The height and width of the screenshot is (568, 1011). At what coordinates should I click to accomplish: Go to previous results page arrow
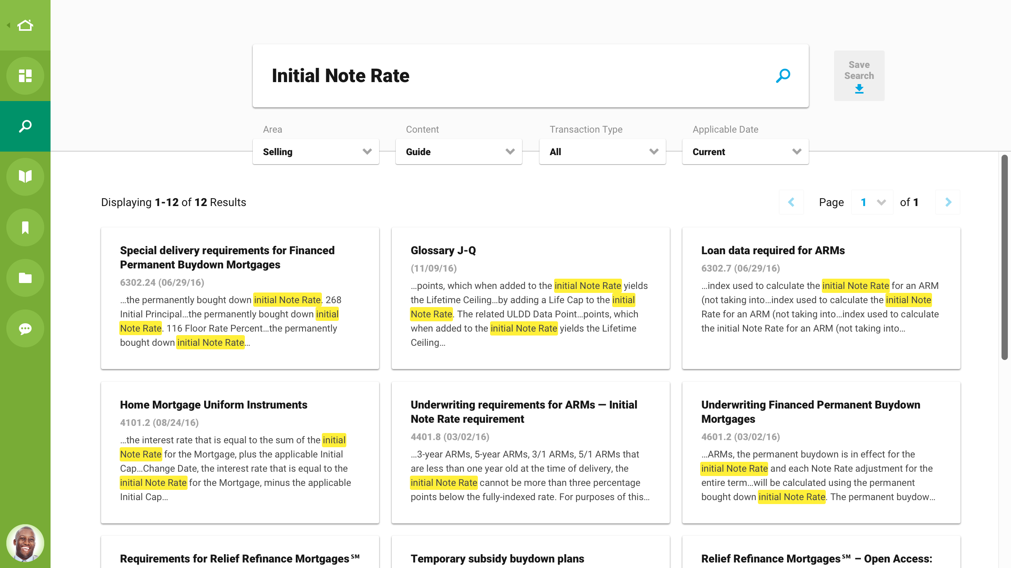(x=791, y=202)
